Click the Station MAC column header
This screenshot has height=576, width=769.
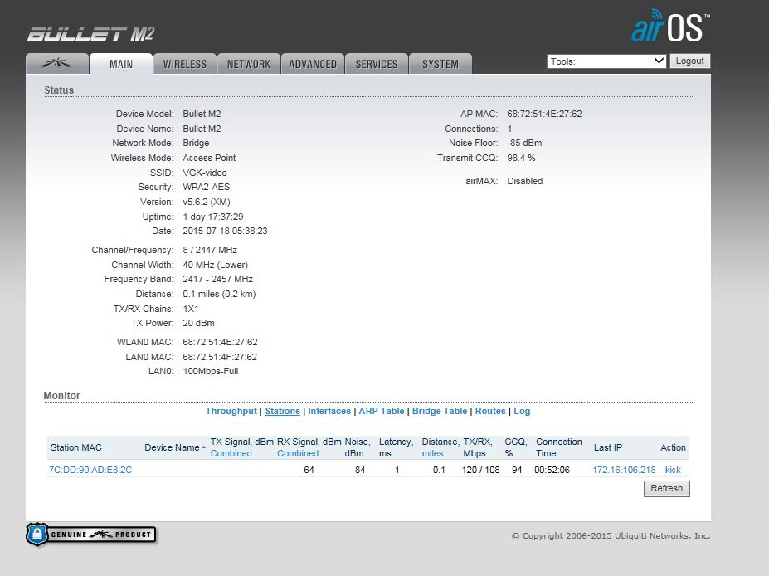[x=76, y=447]
